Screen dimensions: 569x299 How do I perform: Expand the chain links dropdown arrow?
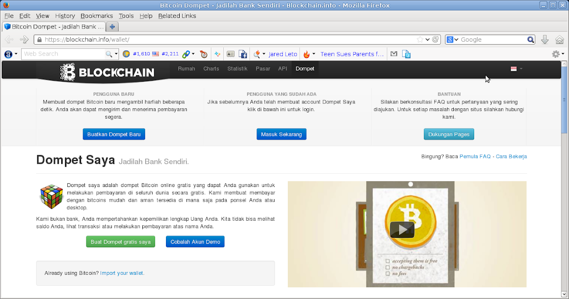pyautogui.click(x=193, y=54)
